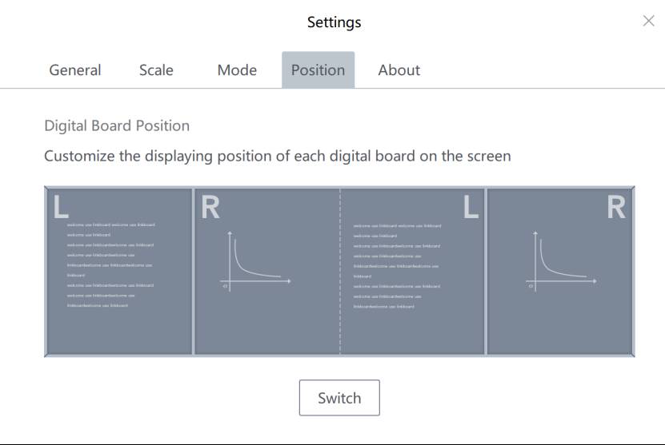Click the highlighted Position tab
The image size is (665, 445).
click(x=318, y=70)
